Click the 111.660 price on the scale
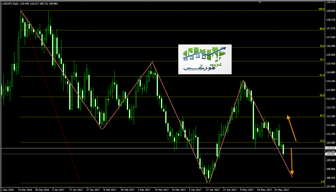 pyautogui.click(x=331, y=125)
